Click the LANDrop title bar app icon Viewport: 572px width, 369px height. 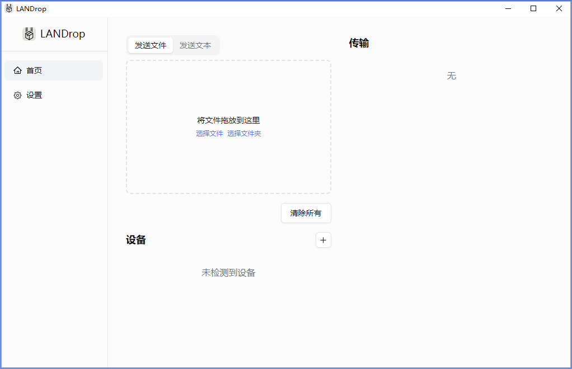[9, 8]
